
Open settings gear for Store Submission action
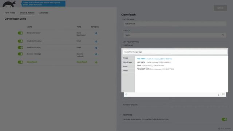point(96,33)
